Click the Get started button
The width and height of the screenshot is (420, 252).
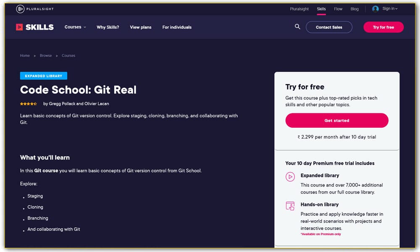click(337, 121)
